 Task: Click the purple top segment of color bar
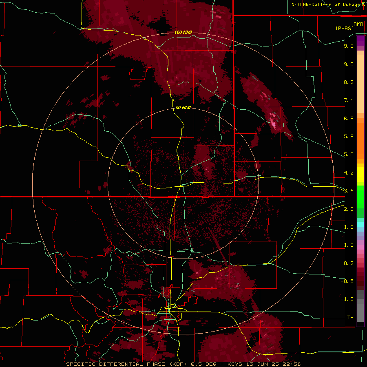(x=360, y=41)
